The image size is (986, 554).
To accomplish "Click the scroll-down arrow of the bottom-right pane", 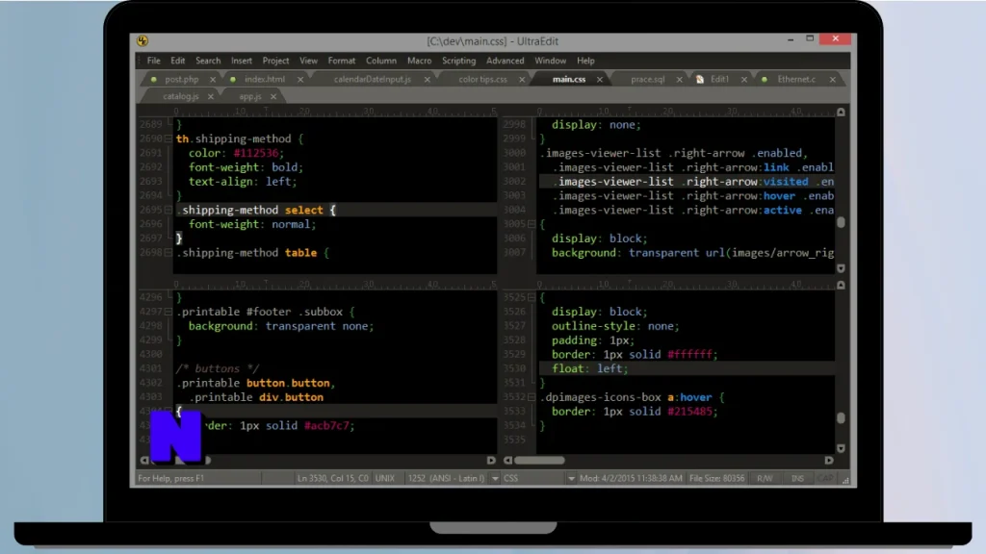I will coord(841,448).
